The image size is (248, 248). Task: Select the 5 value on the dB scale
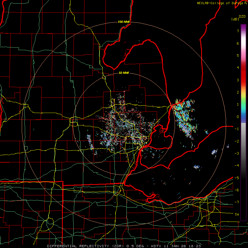(238, 55)
